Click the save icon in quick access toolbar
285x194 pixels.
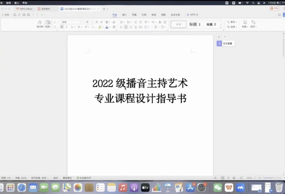(15, 15)
